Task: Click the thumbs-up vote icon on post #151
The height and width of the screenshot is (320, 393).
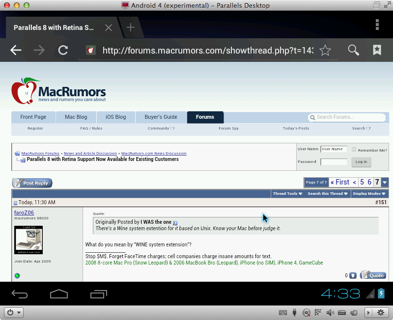Action: (353, 275)
